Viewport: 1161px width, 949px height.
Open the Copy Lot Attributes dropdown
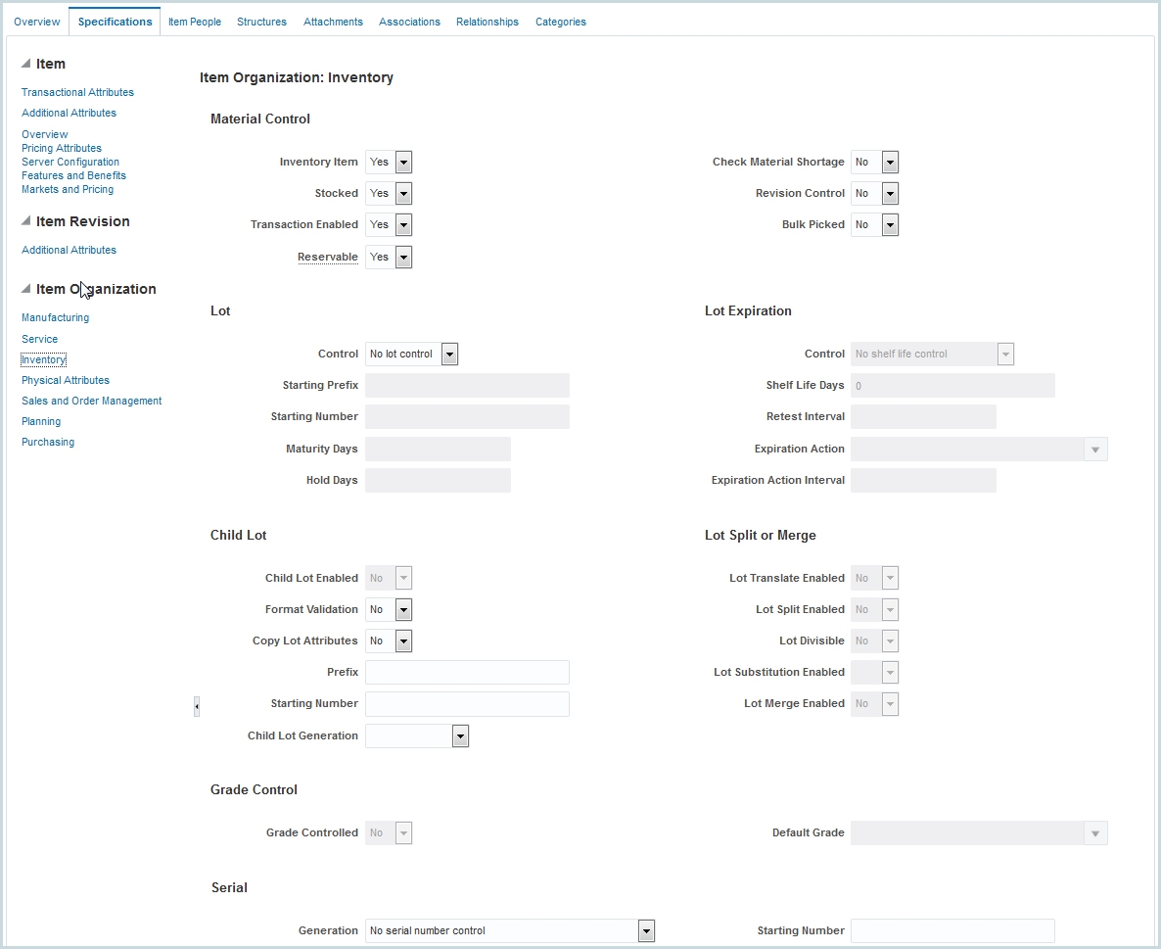tap(403, 641)
